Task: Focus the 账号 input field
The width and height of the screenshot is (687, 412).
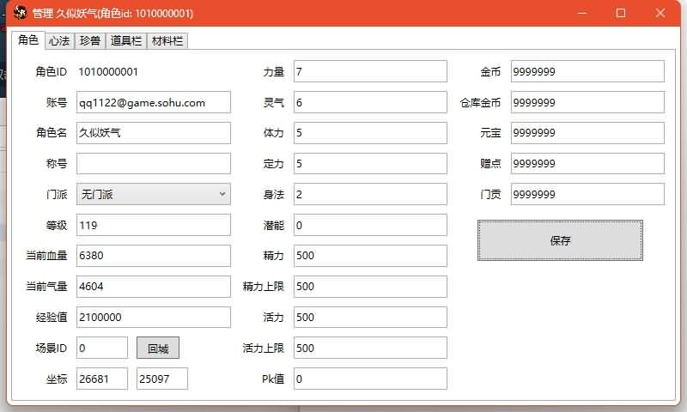Action: tap(154, 102)
